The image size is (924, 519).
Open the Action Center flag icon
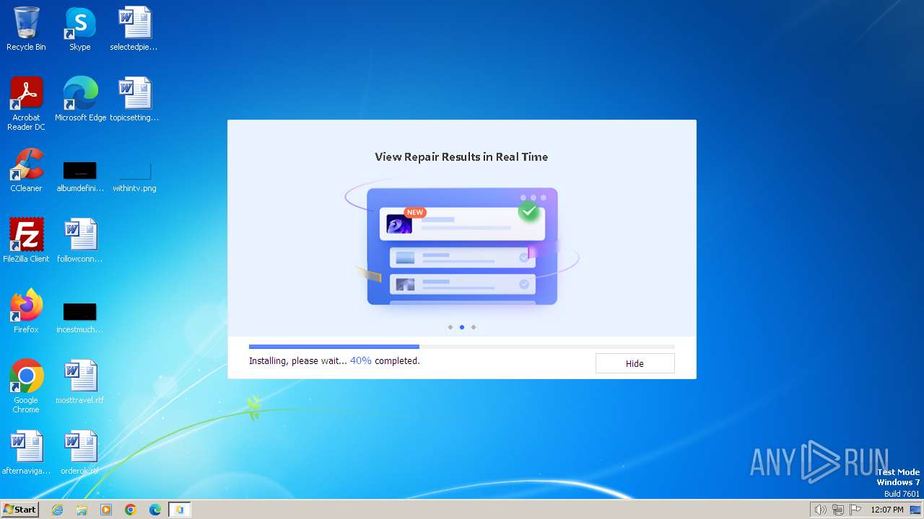tap(855, 510)
